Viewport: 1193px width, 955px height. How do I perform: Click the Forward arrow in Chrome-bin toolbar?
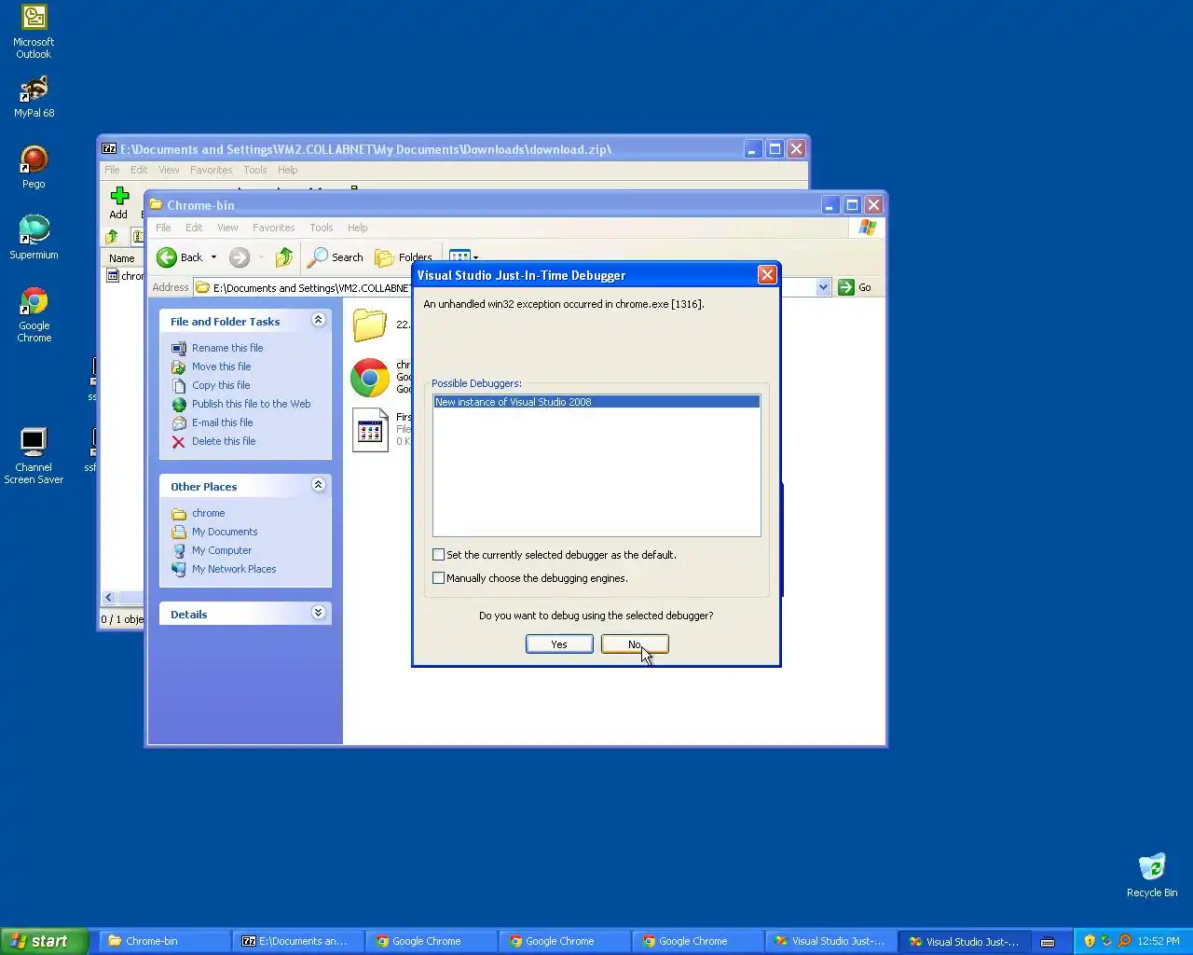(x=240, y=257)
